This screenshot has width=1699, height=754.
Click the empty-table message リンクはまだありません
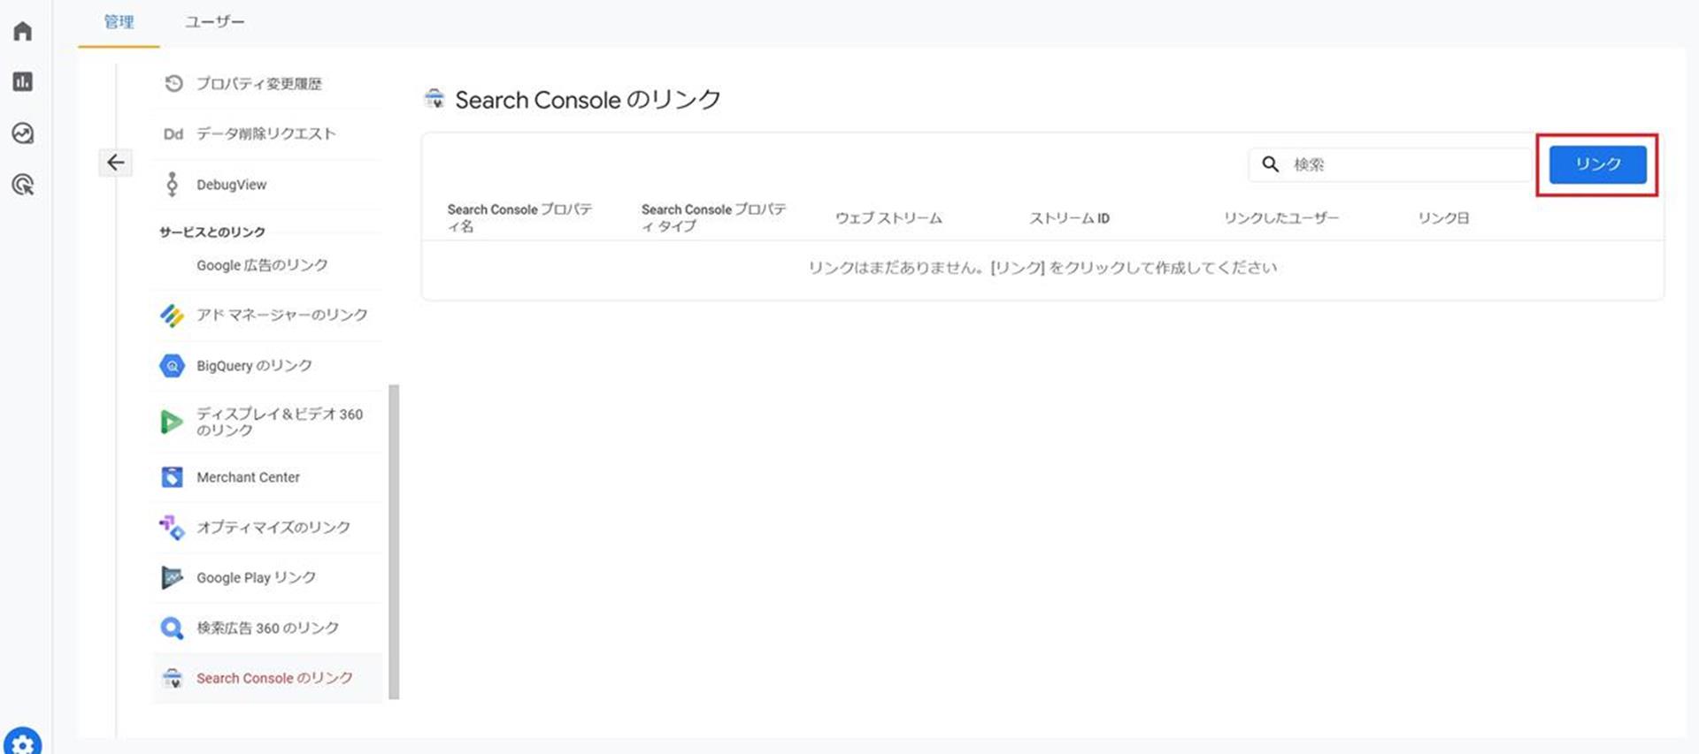pyautogui.click(x=1042, y=268)
